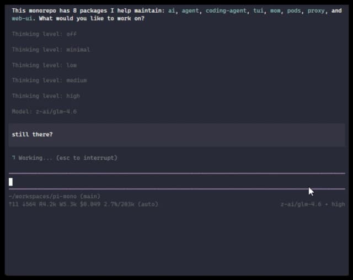Click the "Thinking level: off" line

click(44, 34)
